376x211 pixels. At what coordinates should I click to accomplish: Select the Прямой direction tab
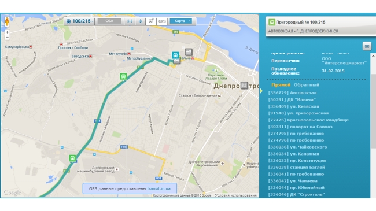281,85
